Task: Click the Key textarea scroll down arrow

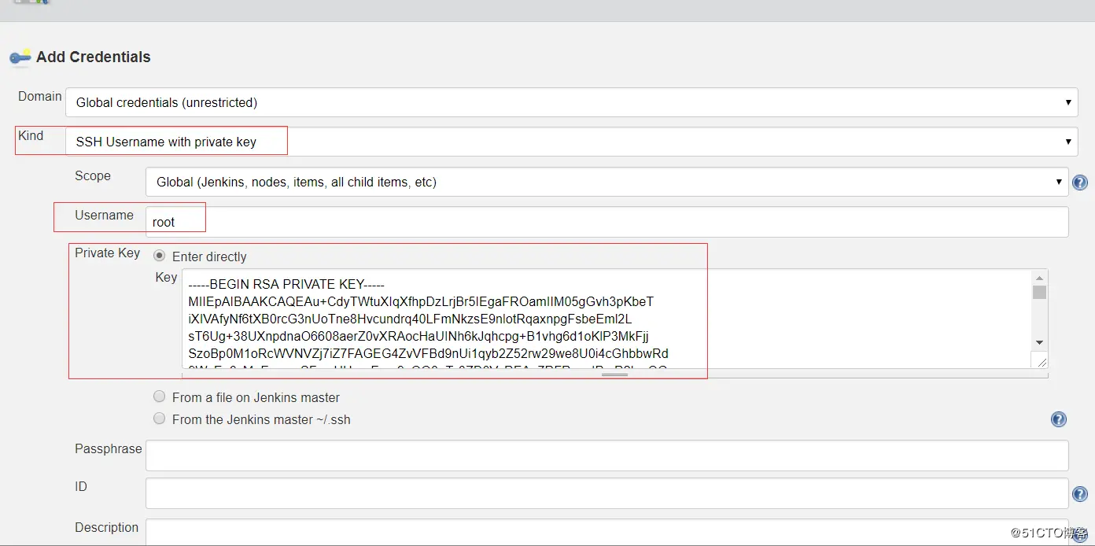Action: click(x=1039, y=342)
